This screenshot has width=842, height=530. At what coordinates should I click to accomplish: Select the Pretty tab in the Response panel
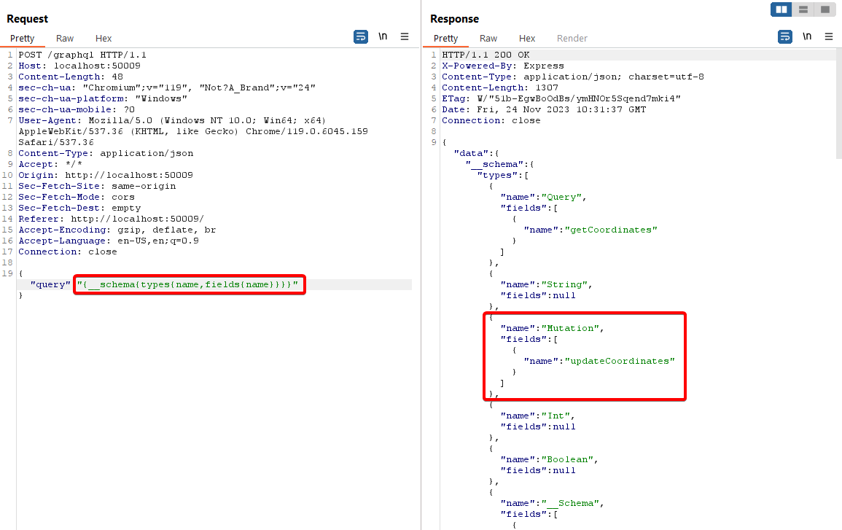pos(446,39)
